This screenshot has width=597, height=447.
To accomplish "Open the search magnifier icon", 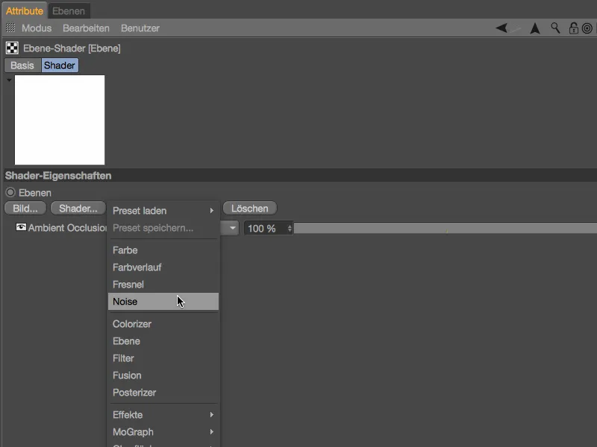I will 555,28.
